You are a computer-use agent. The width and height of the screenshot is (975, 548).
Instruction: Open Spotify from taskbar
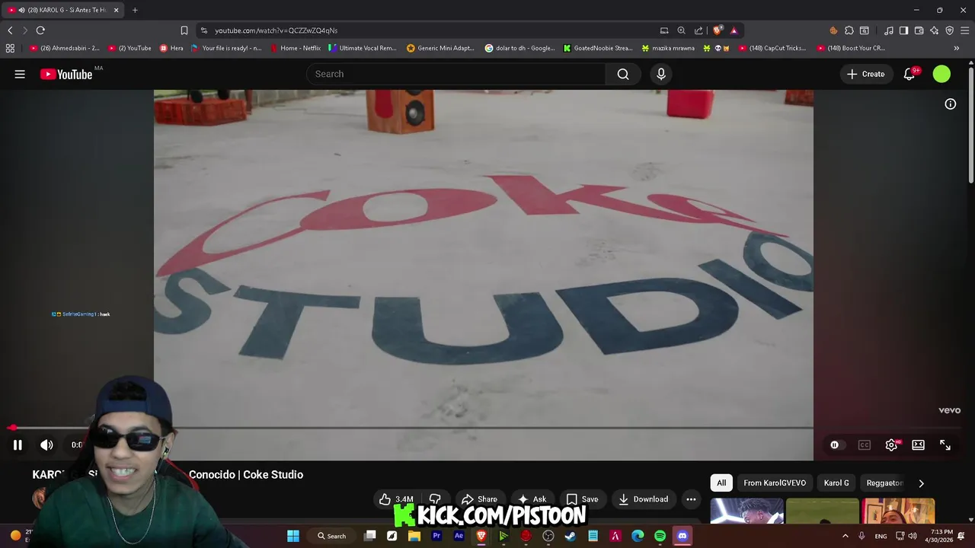(660, 536)
